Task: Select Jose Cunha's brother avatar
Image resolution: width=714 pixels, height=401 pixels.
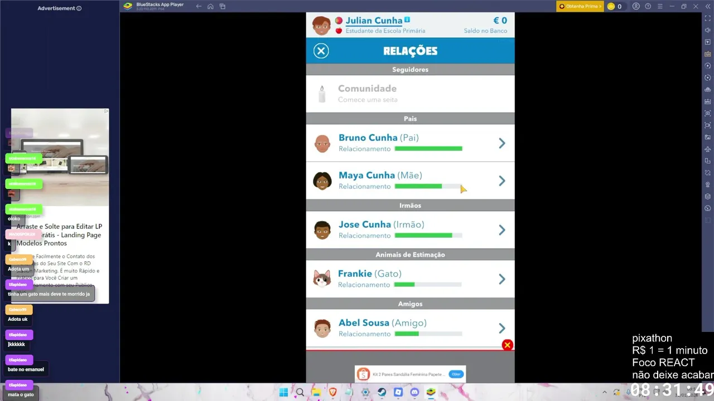Action: 322,230
